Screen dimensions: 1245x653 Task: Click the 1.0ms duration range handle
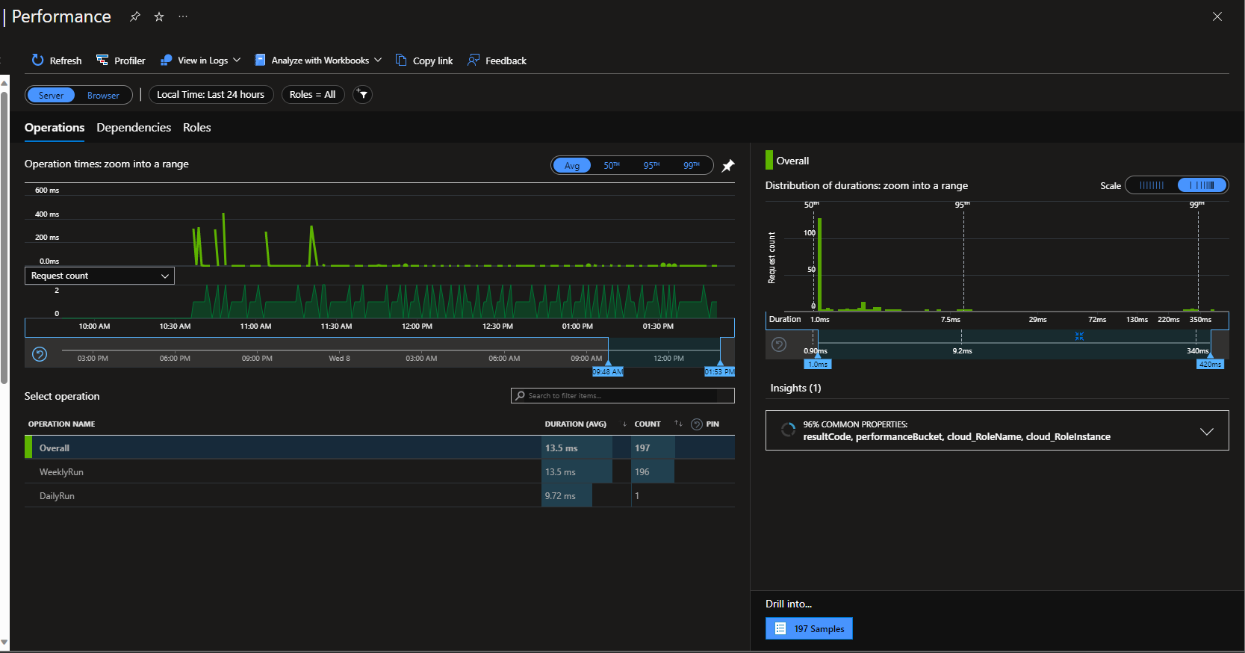(x=817, y=364)
